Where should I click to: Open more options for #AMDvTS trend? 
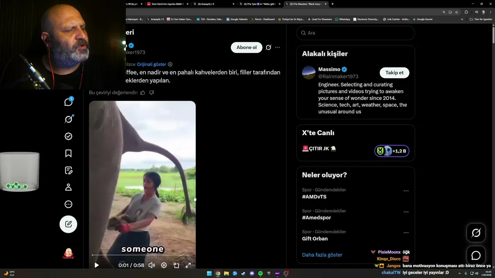[x=406, y=191]
